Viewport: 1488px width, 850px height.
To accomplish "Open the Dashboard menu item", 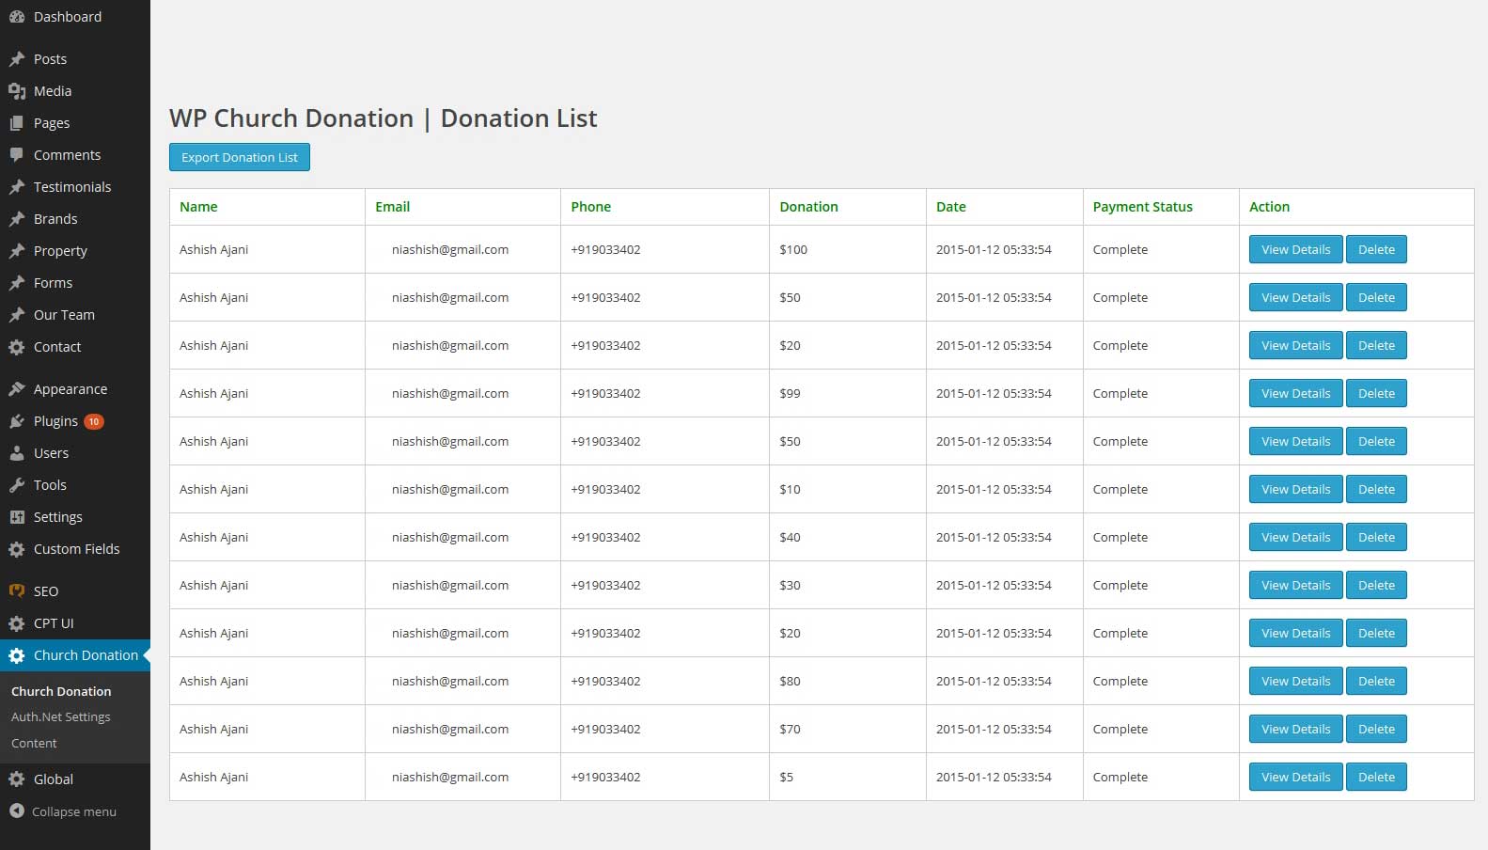I will 75,17.
